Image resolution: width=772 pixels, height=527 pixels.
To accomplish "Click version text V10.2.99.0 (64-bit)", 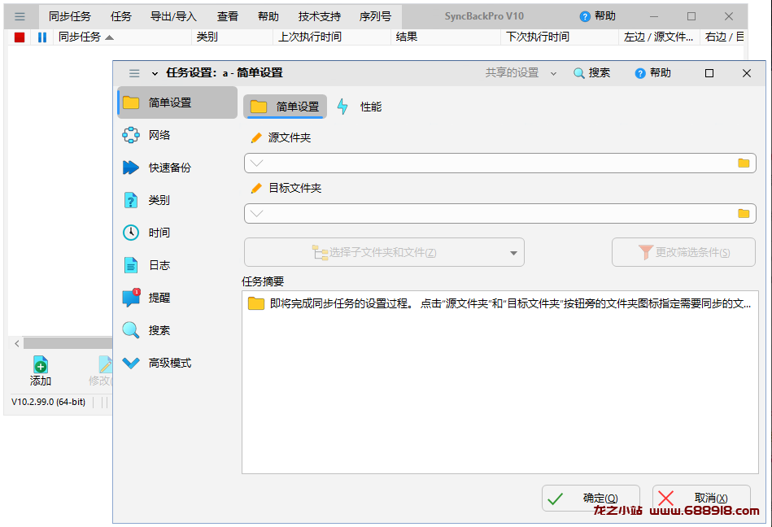I will pos(48,402).
